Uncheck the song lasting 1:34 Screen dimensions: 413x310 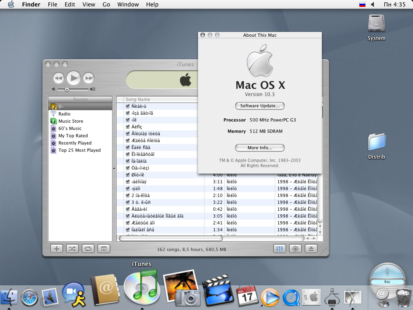pyautogui.click(x=128, y=230)
